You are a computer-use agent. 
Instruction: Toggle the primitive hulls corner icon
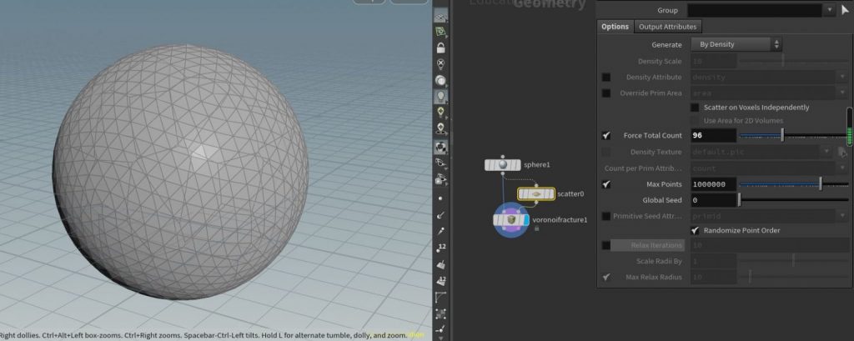[440, 298]
